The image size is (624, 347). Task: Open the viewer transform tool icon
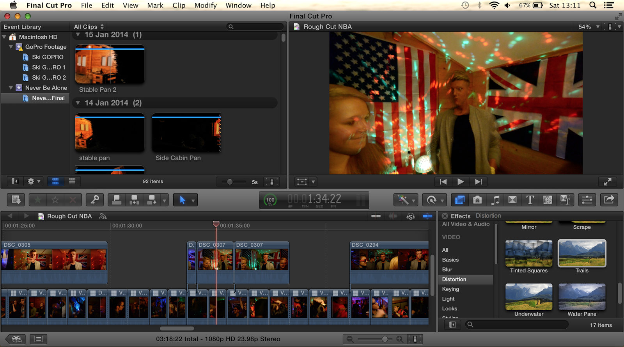point(302,182)
